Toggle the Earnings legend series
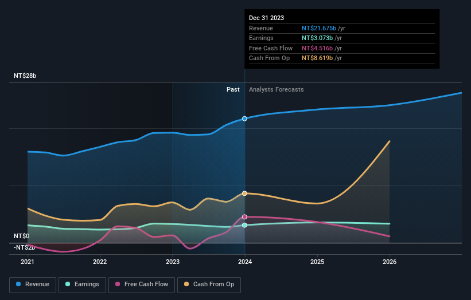 pyautogui.click(x=82, y=285)
